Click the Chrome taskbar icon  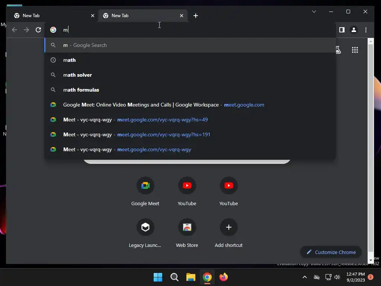click(x=207, y=277)
